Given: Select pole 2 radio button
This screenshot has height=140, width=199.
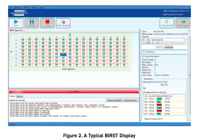Looking at the screenshot, I should 166,85.
